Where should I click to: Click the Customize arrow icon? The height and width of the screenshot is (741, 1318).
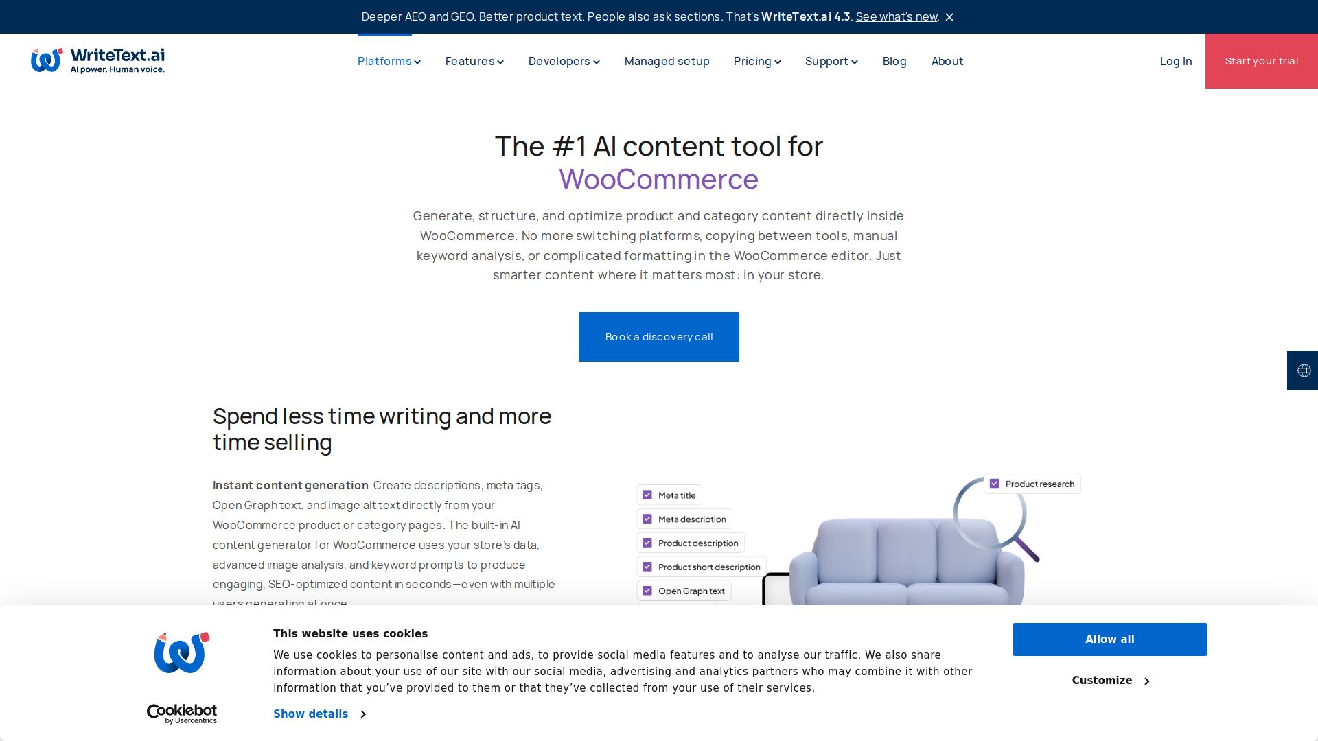point(1146,681)
